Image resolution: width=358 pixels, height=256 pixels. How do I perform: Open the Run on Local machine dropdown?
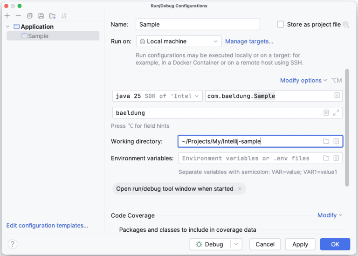pyautogui.click(x=179, y=42)
